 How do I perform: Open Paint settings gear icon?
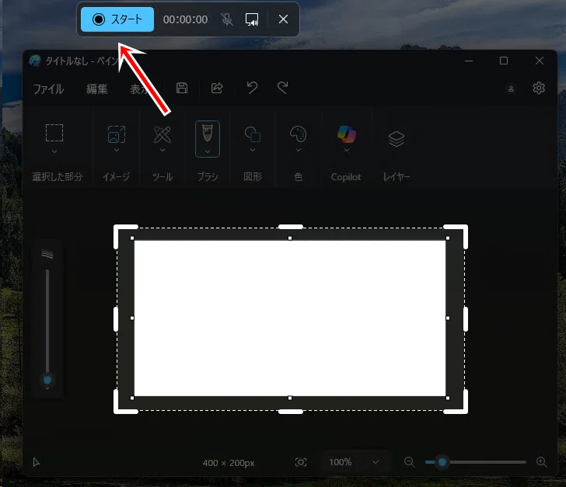[539, 88]
